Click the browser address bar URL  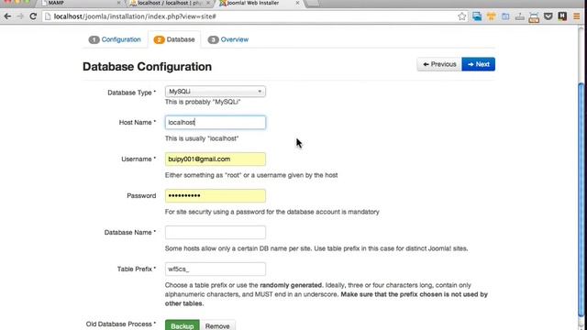pos(135,16)
